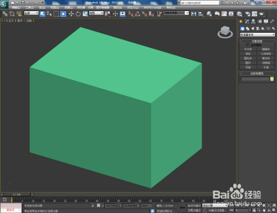Viewport: 277px width, 213px height.
Task: Activate the Select and Move tool
Action: click(x=71, y=14)
